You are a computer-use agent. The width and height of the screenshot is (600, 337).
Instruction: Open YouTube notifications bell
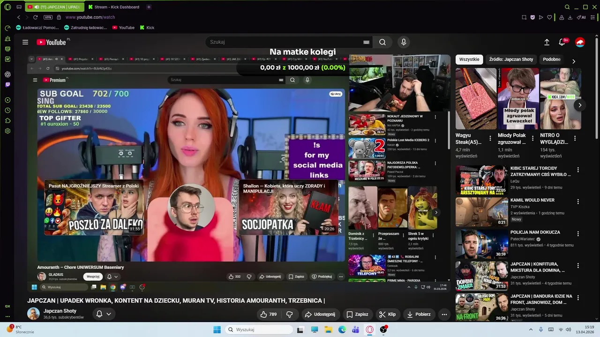pyautogui.click(x=562, y=42)
